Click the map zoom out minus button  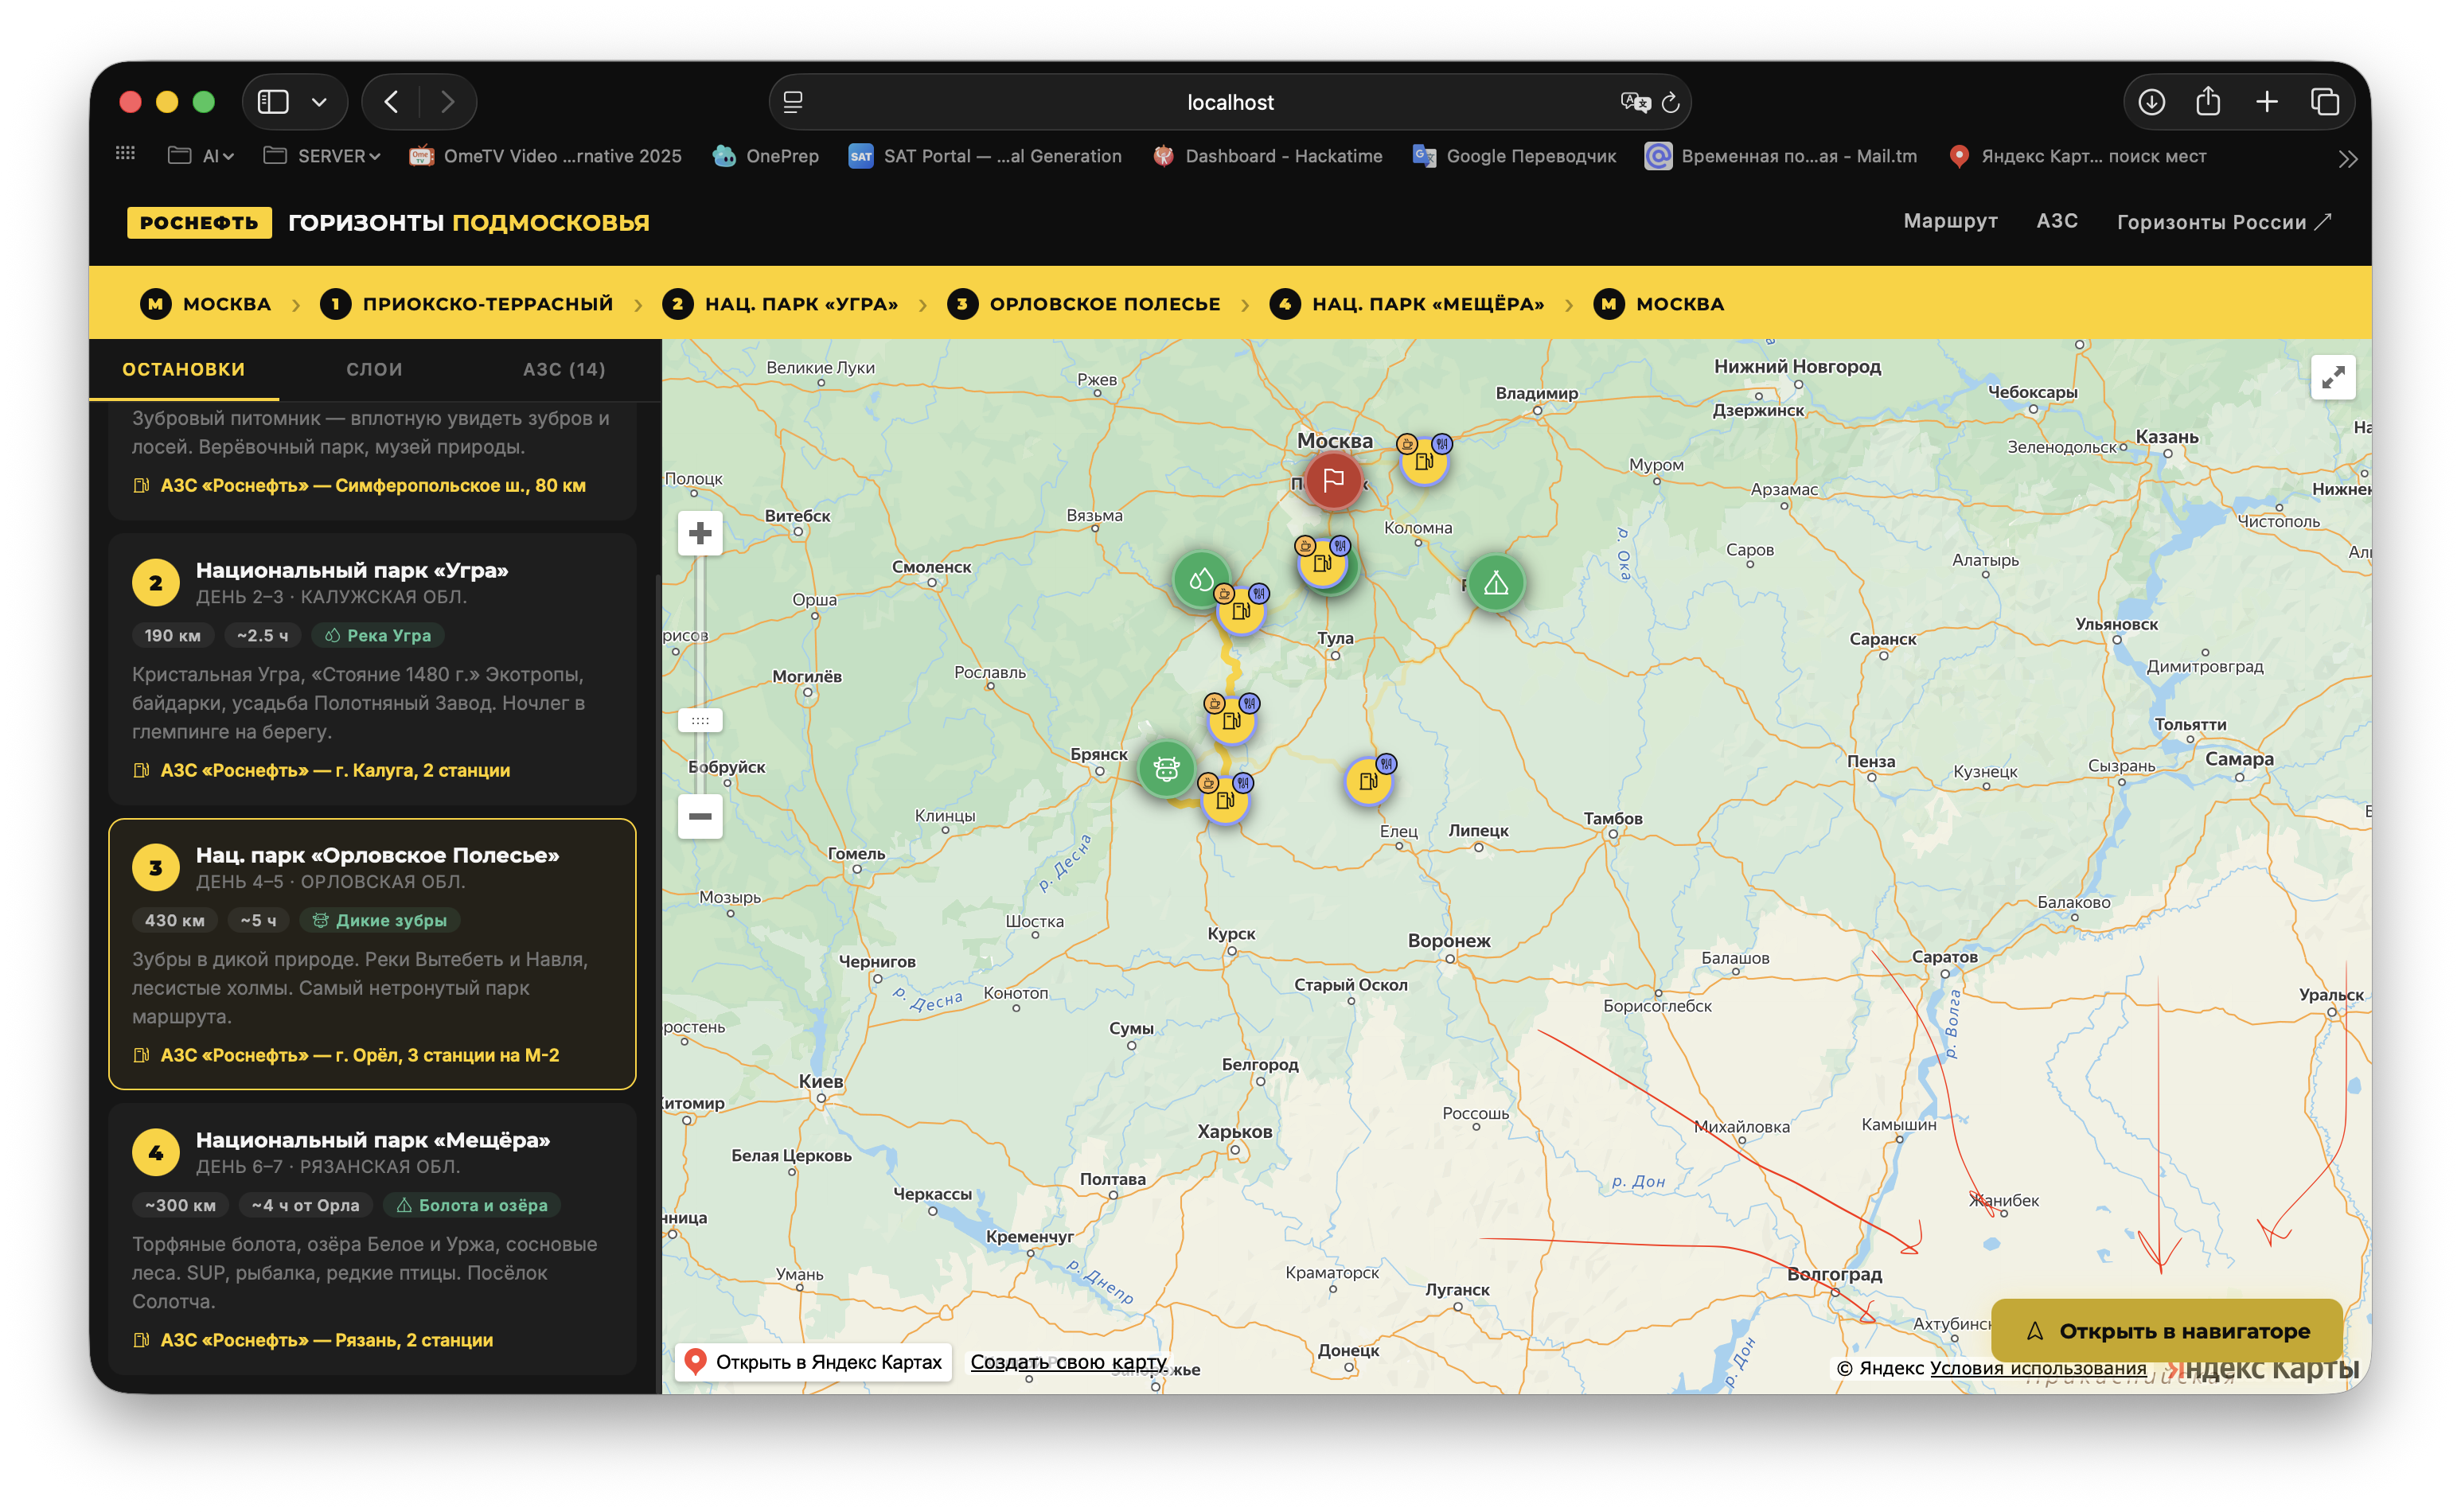coord(700,816)
